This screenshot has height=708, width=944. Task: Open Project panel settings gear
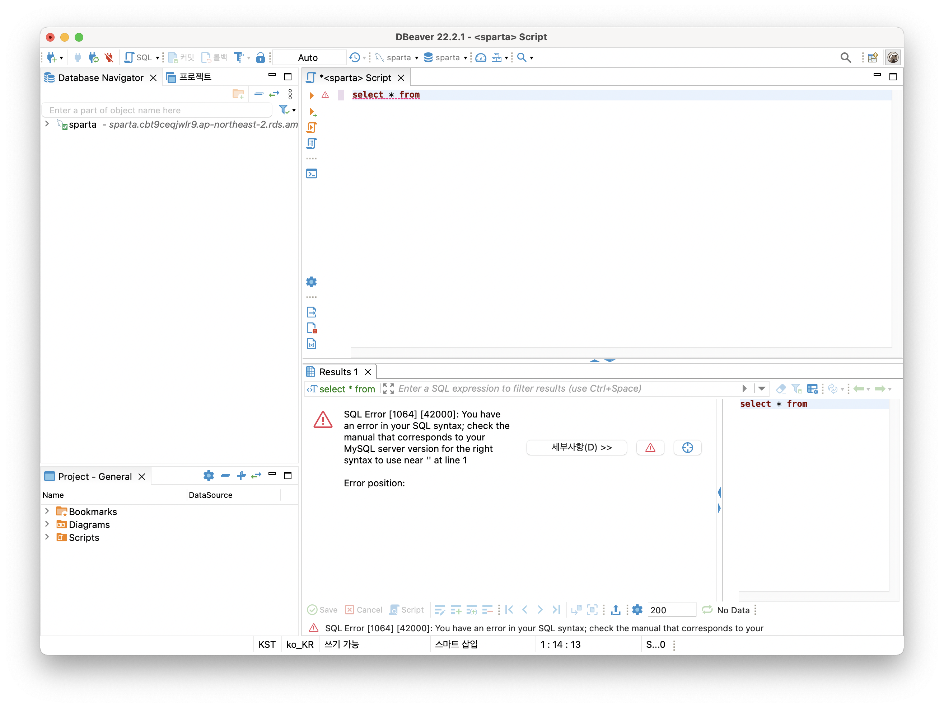point(209,476)
